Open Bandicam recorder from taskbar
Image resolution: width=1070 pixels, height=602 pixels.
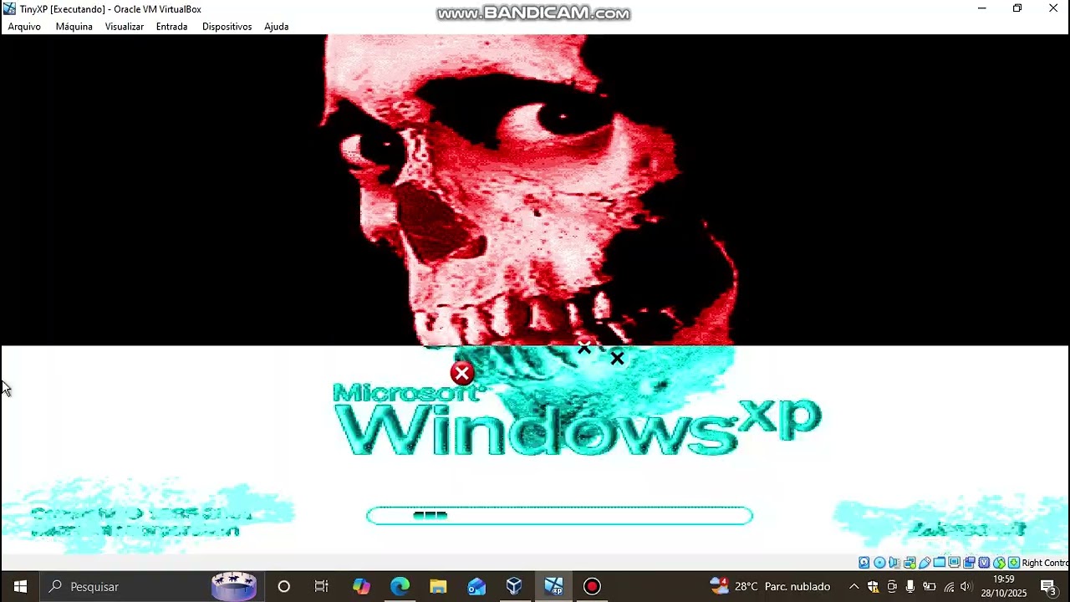click(592, 587)
